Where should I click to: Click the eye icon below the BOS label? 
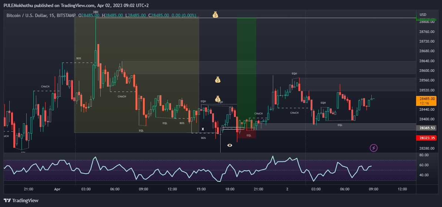[230, 145]
